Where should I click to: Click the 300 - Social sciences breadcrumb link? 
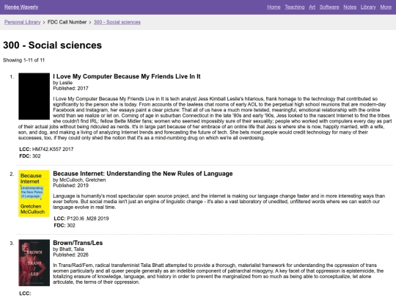pyautogui.click(x=117, y=22)
